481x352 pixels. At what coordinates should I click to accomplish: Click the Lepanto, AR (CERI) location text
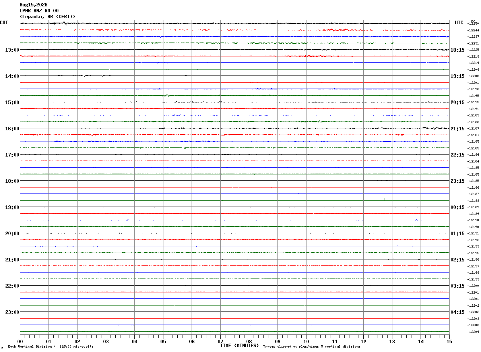(47, 17)
